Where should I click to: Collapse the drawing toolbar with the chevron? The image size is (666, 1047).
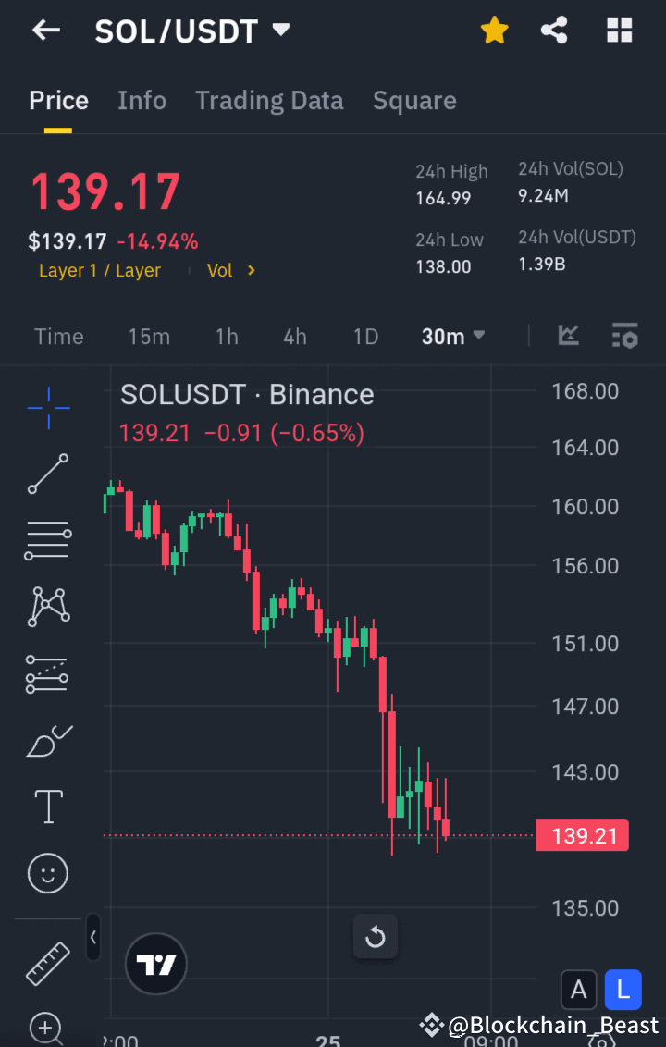(x=93, y=937)
